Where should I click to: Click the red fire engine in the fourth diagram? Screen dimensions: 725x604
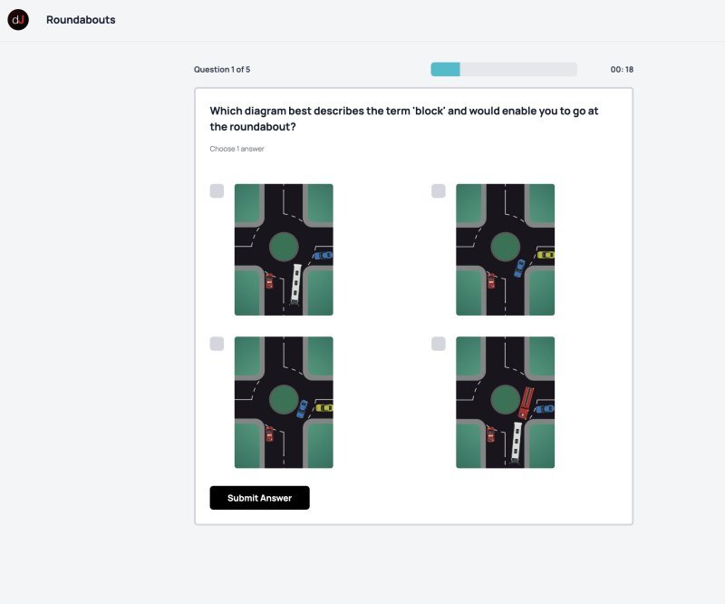pos(525,400)
